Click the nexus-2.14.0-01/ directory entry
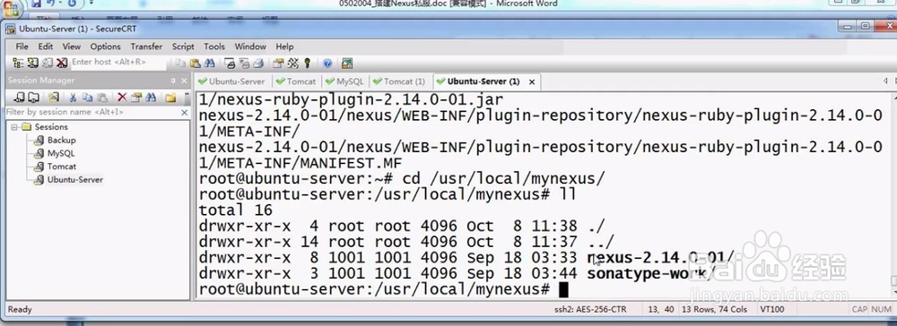Image resolution: width=897 pixels, height=326 pixels. pos(661,258)
